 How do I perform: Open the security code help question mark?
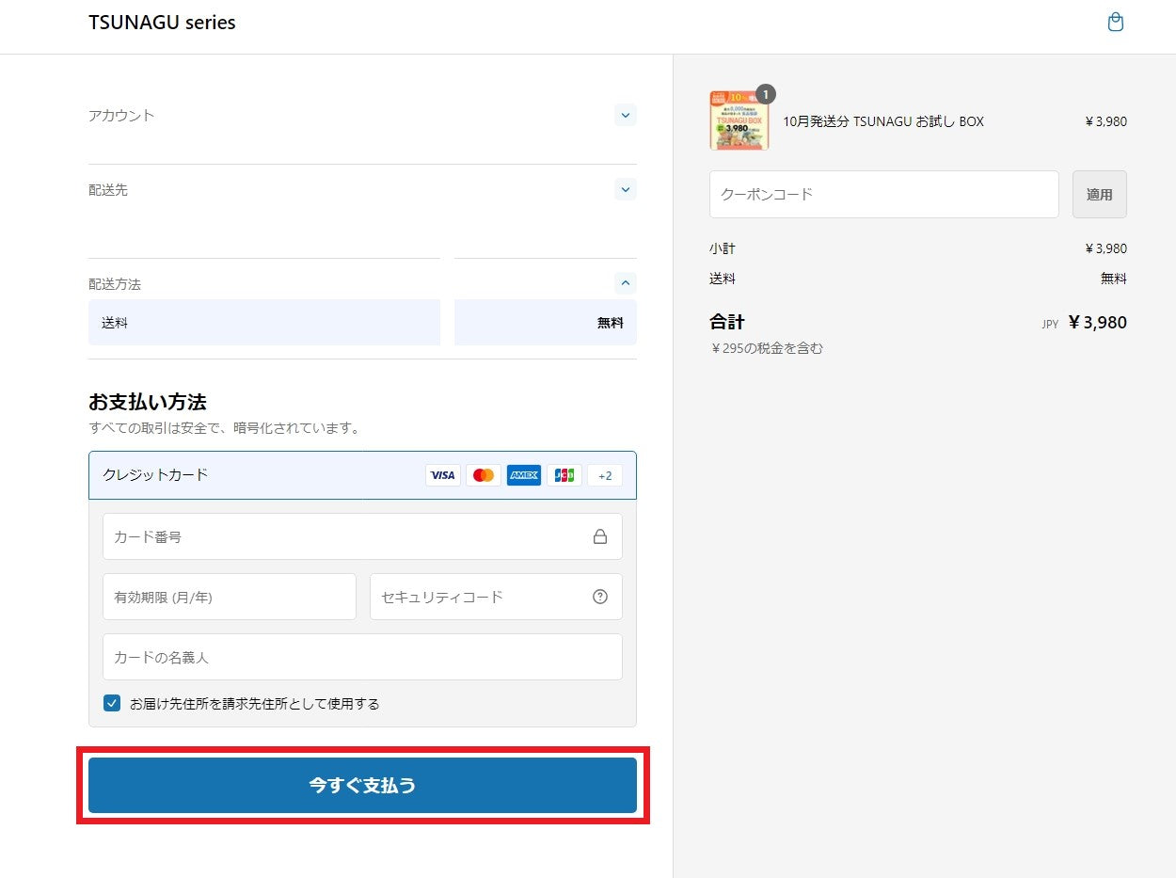600,597
